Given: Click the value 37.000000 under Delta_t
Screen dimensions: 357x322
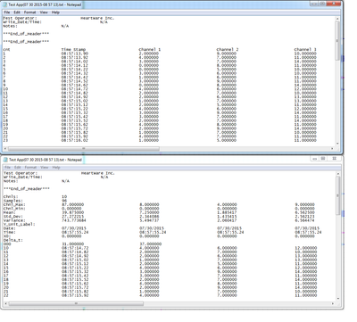Looking at the screenshot, I should tap(151, 244).
